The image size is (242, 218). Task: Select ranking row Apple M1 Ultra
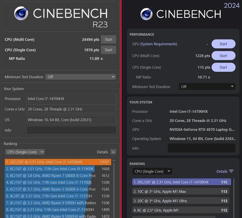click(181, 201)
